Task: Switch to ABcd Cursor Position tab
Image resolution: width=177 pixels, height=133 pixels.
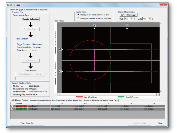Action: (x=20, y=100)
